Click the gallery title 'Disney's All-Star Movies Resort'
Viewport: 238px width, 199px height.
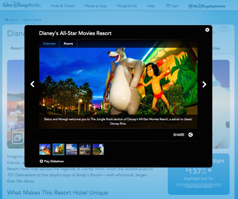[x=75, y=33]
